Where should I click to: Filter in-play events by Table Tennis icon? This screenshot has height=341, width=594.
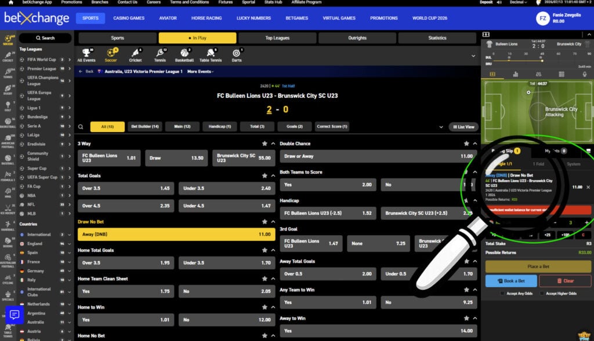(211, 55)
